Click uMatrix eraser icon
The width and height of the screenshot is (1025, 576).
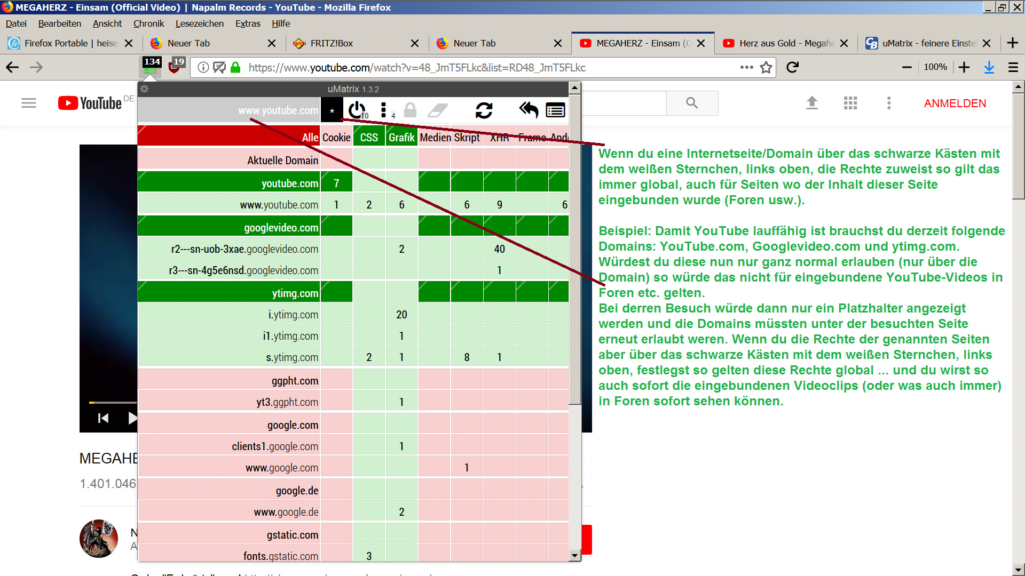coord(437,110)
